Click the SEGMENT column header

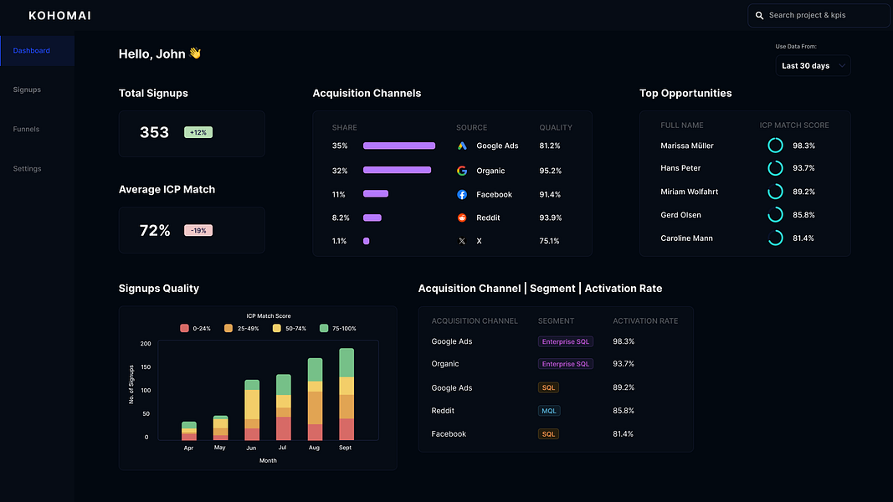(x=556, y=321)
